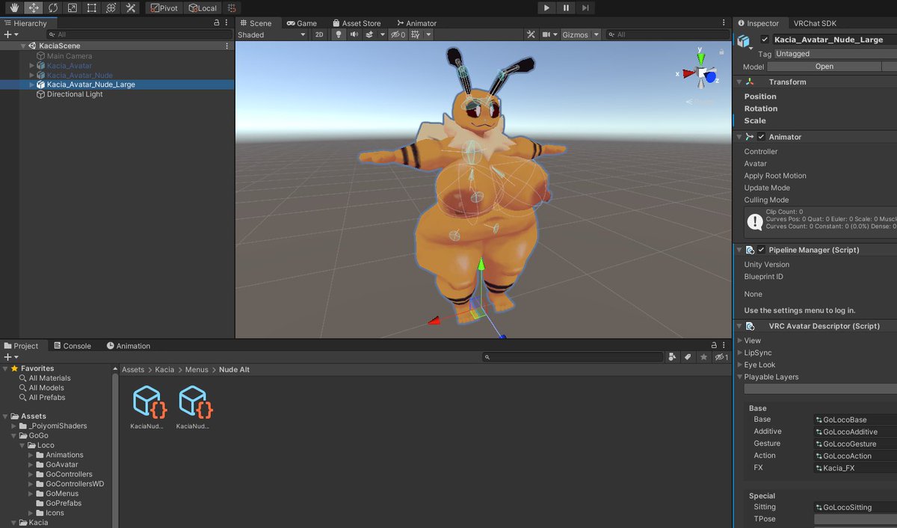The image size is (897, 528).
Task: Select the custom editor tools icon
Action: [x=131, y=7]
